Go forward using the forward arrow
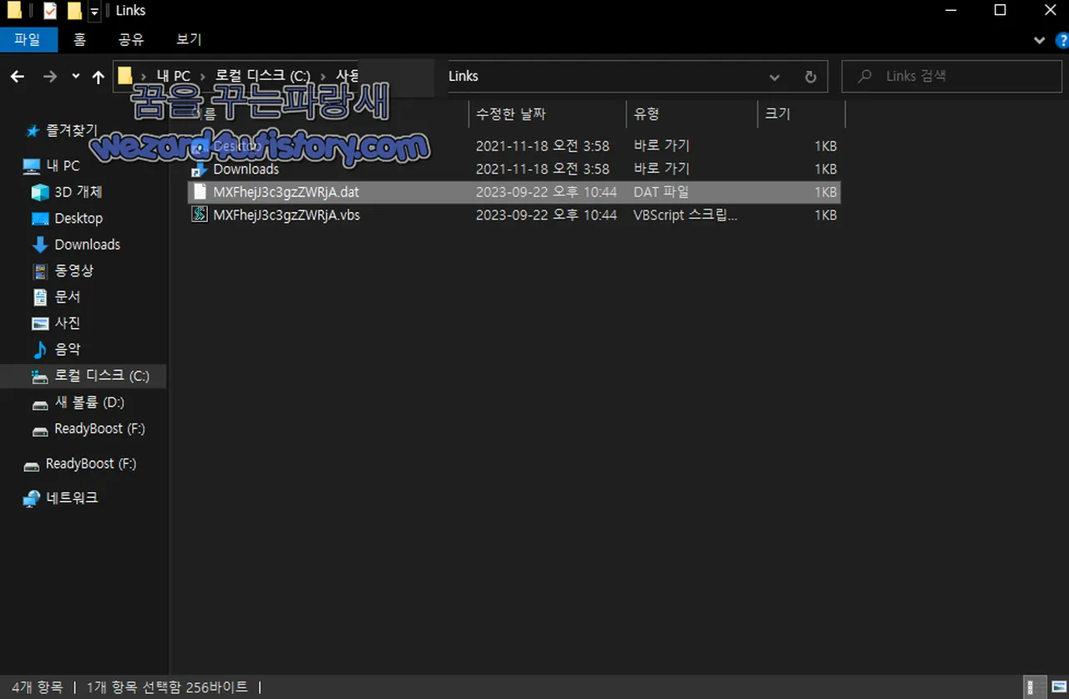Viewport: 1069px width, 699px height. 49,76
